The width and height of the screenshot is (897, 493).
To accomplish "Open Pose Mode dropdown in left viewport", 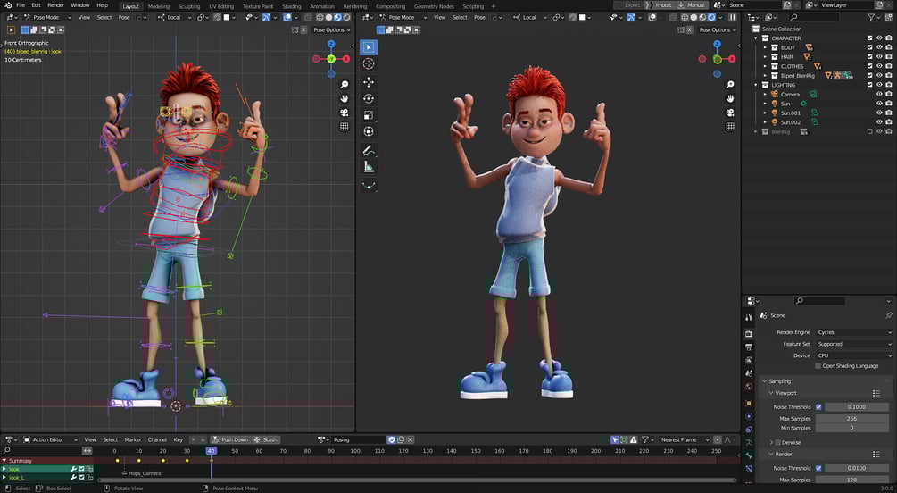I will 47,17.
